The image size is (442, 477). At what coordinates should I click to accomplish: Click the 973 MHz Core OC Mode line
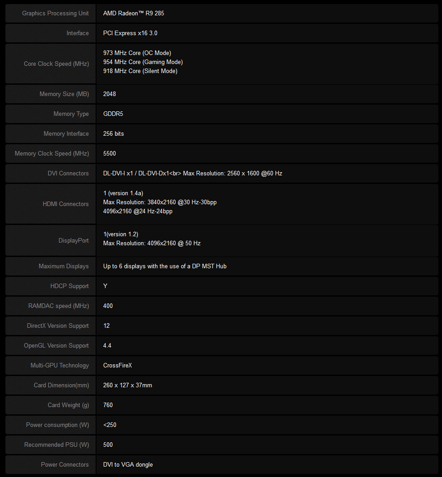(x=137, y=53)
